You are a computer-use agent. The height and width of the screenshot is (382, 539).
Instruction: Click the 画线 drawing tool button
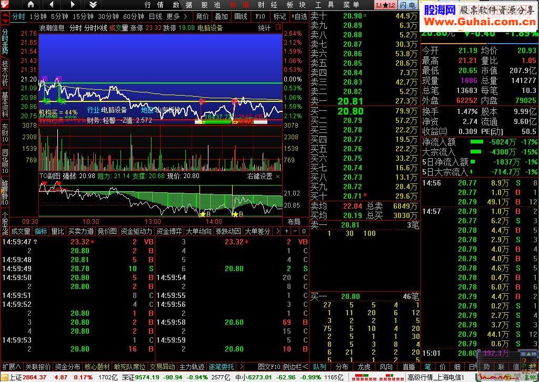(241, 16)
